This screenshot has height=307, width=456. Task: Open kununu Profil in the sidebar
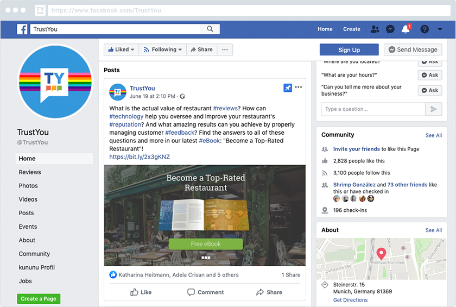click(37, 267)
